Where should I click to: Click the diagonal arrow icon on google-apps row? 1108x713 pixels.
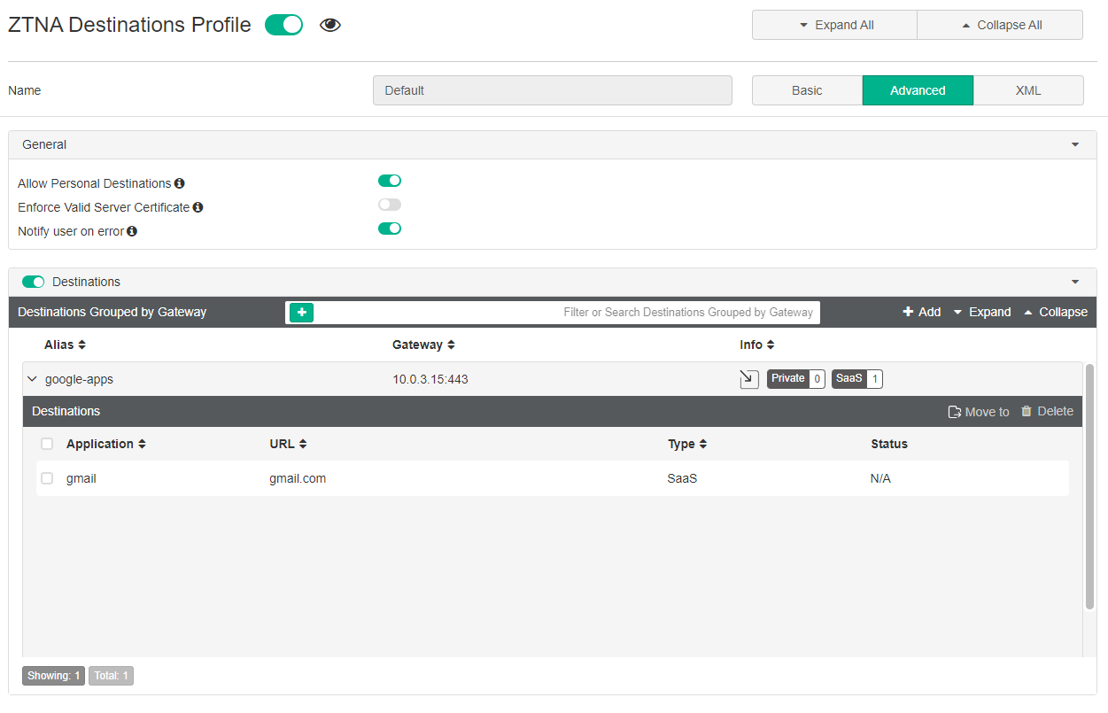tap(748, 378)
